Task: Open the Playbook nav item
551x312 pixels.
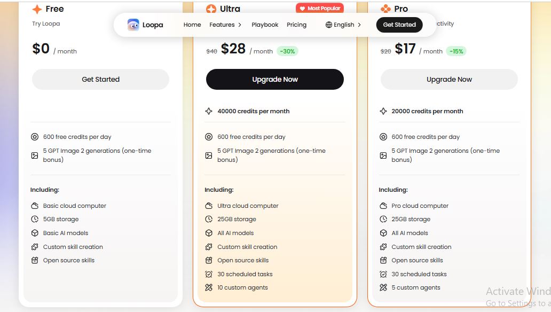Action: 265,25
